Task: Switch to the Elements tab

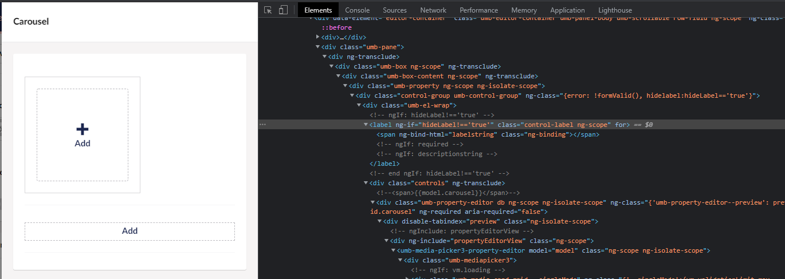Action: coord(318,10)
